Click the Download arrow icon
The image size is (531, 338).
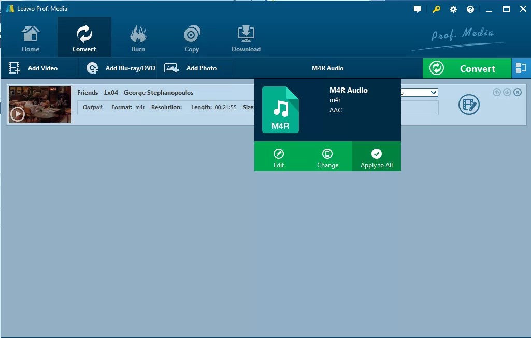click(246, 32)
